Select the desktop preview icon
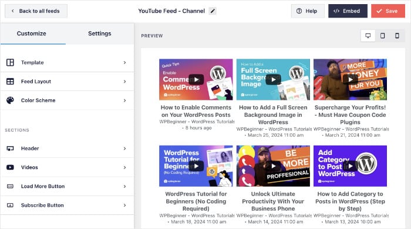Image resolution: width=411 pixels, height=229 pixels. 368,36
